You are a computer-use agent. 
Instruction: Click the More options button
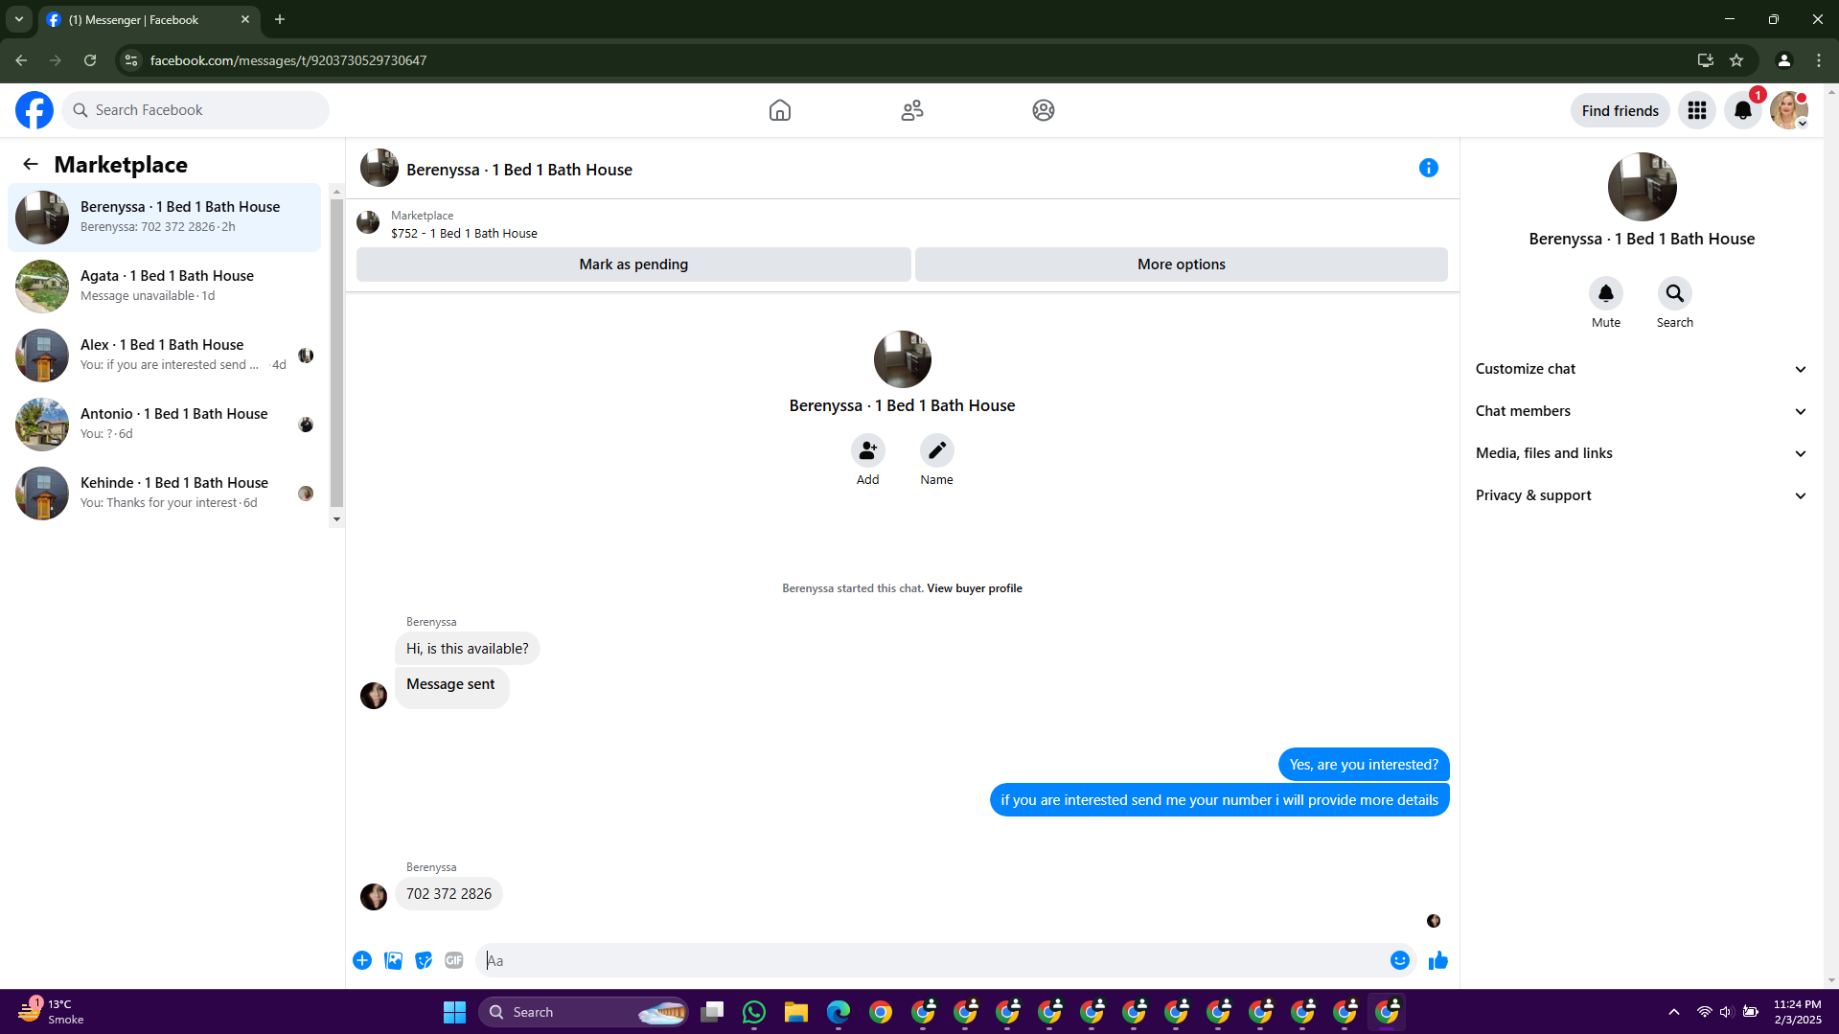(x=1182, y=264)
